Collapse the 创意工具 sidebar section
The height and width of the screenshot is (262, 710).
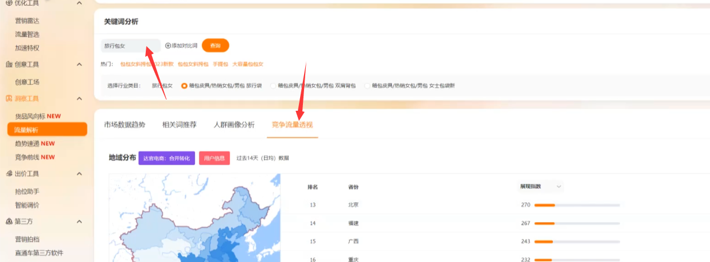pyautogui.click(x=79, y=65)
